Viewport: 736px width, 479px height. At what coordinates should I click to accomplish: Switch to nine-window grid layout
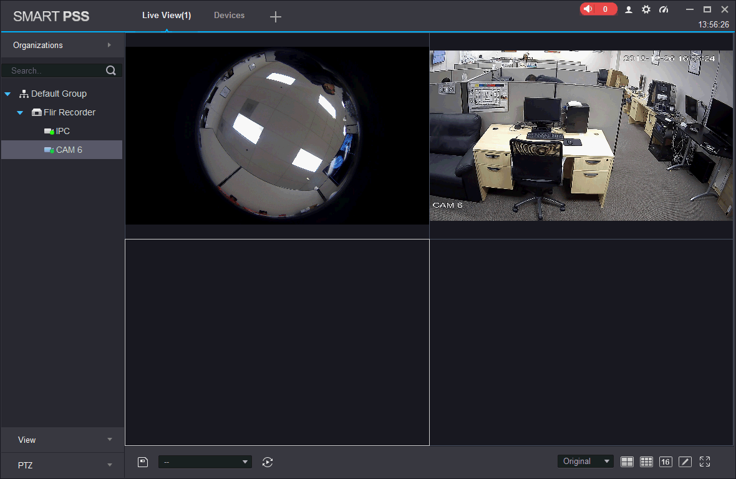tap(646, 462)
